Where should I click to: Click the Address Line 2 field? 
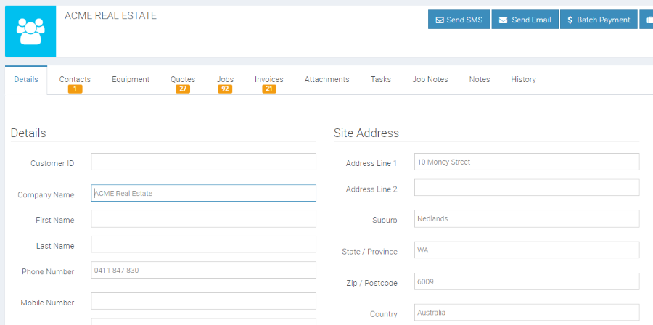point(527,187)
